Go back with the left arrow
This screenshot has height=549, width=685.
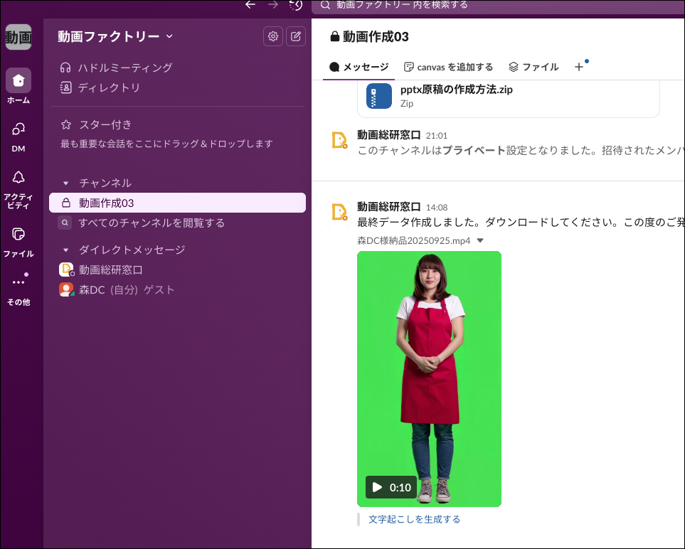250,5
